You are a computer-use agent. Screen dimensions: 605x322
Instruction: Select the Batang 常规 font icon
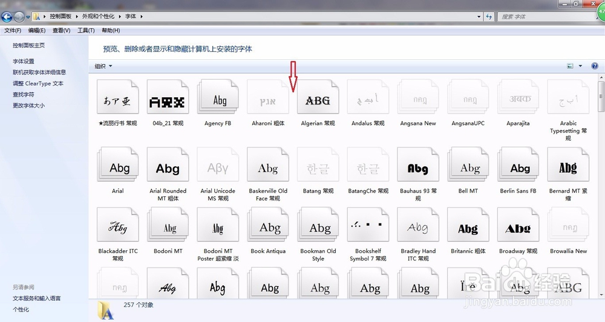point(318,164)
